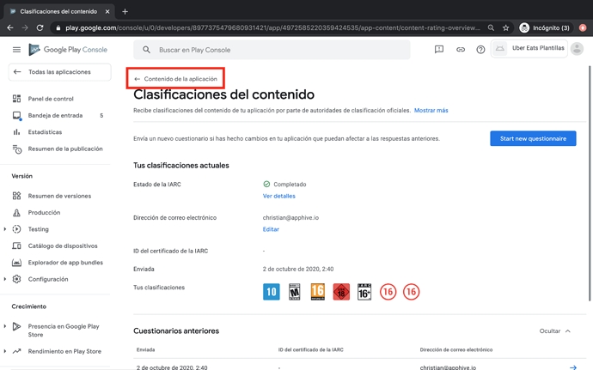Click the Testing circular icon
593x370 pixels.
pyautogui.click(x=16, y=229)
